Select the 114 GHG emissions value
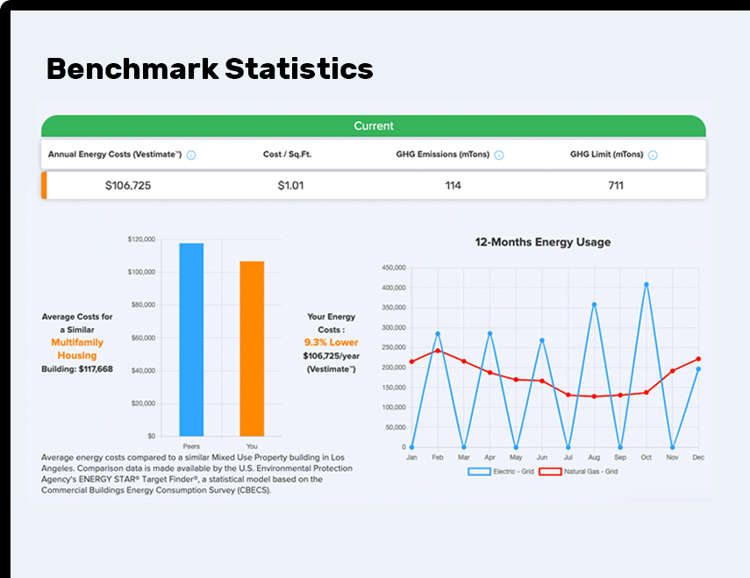This screenshot has height=578, width=750. 453,185
